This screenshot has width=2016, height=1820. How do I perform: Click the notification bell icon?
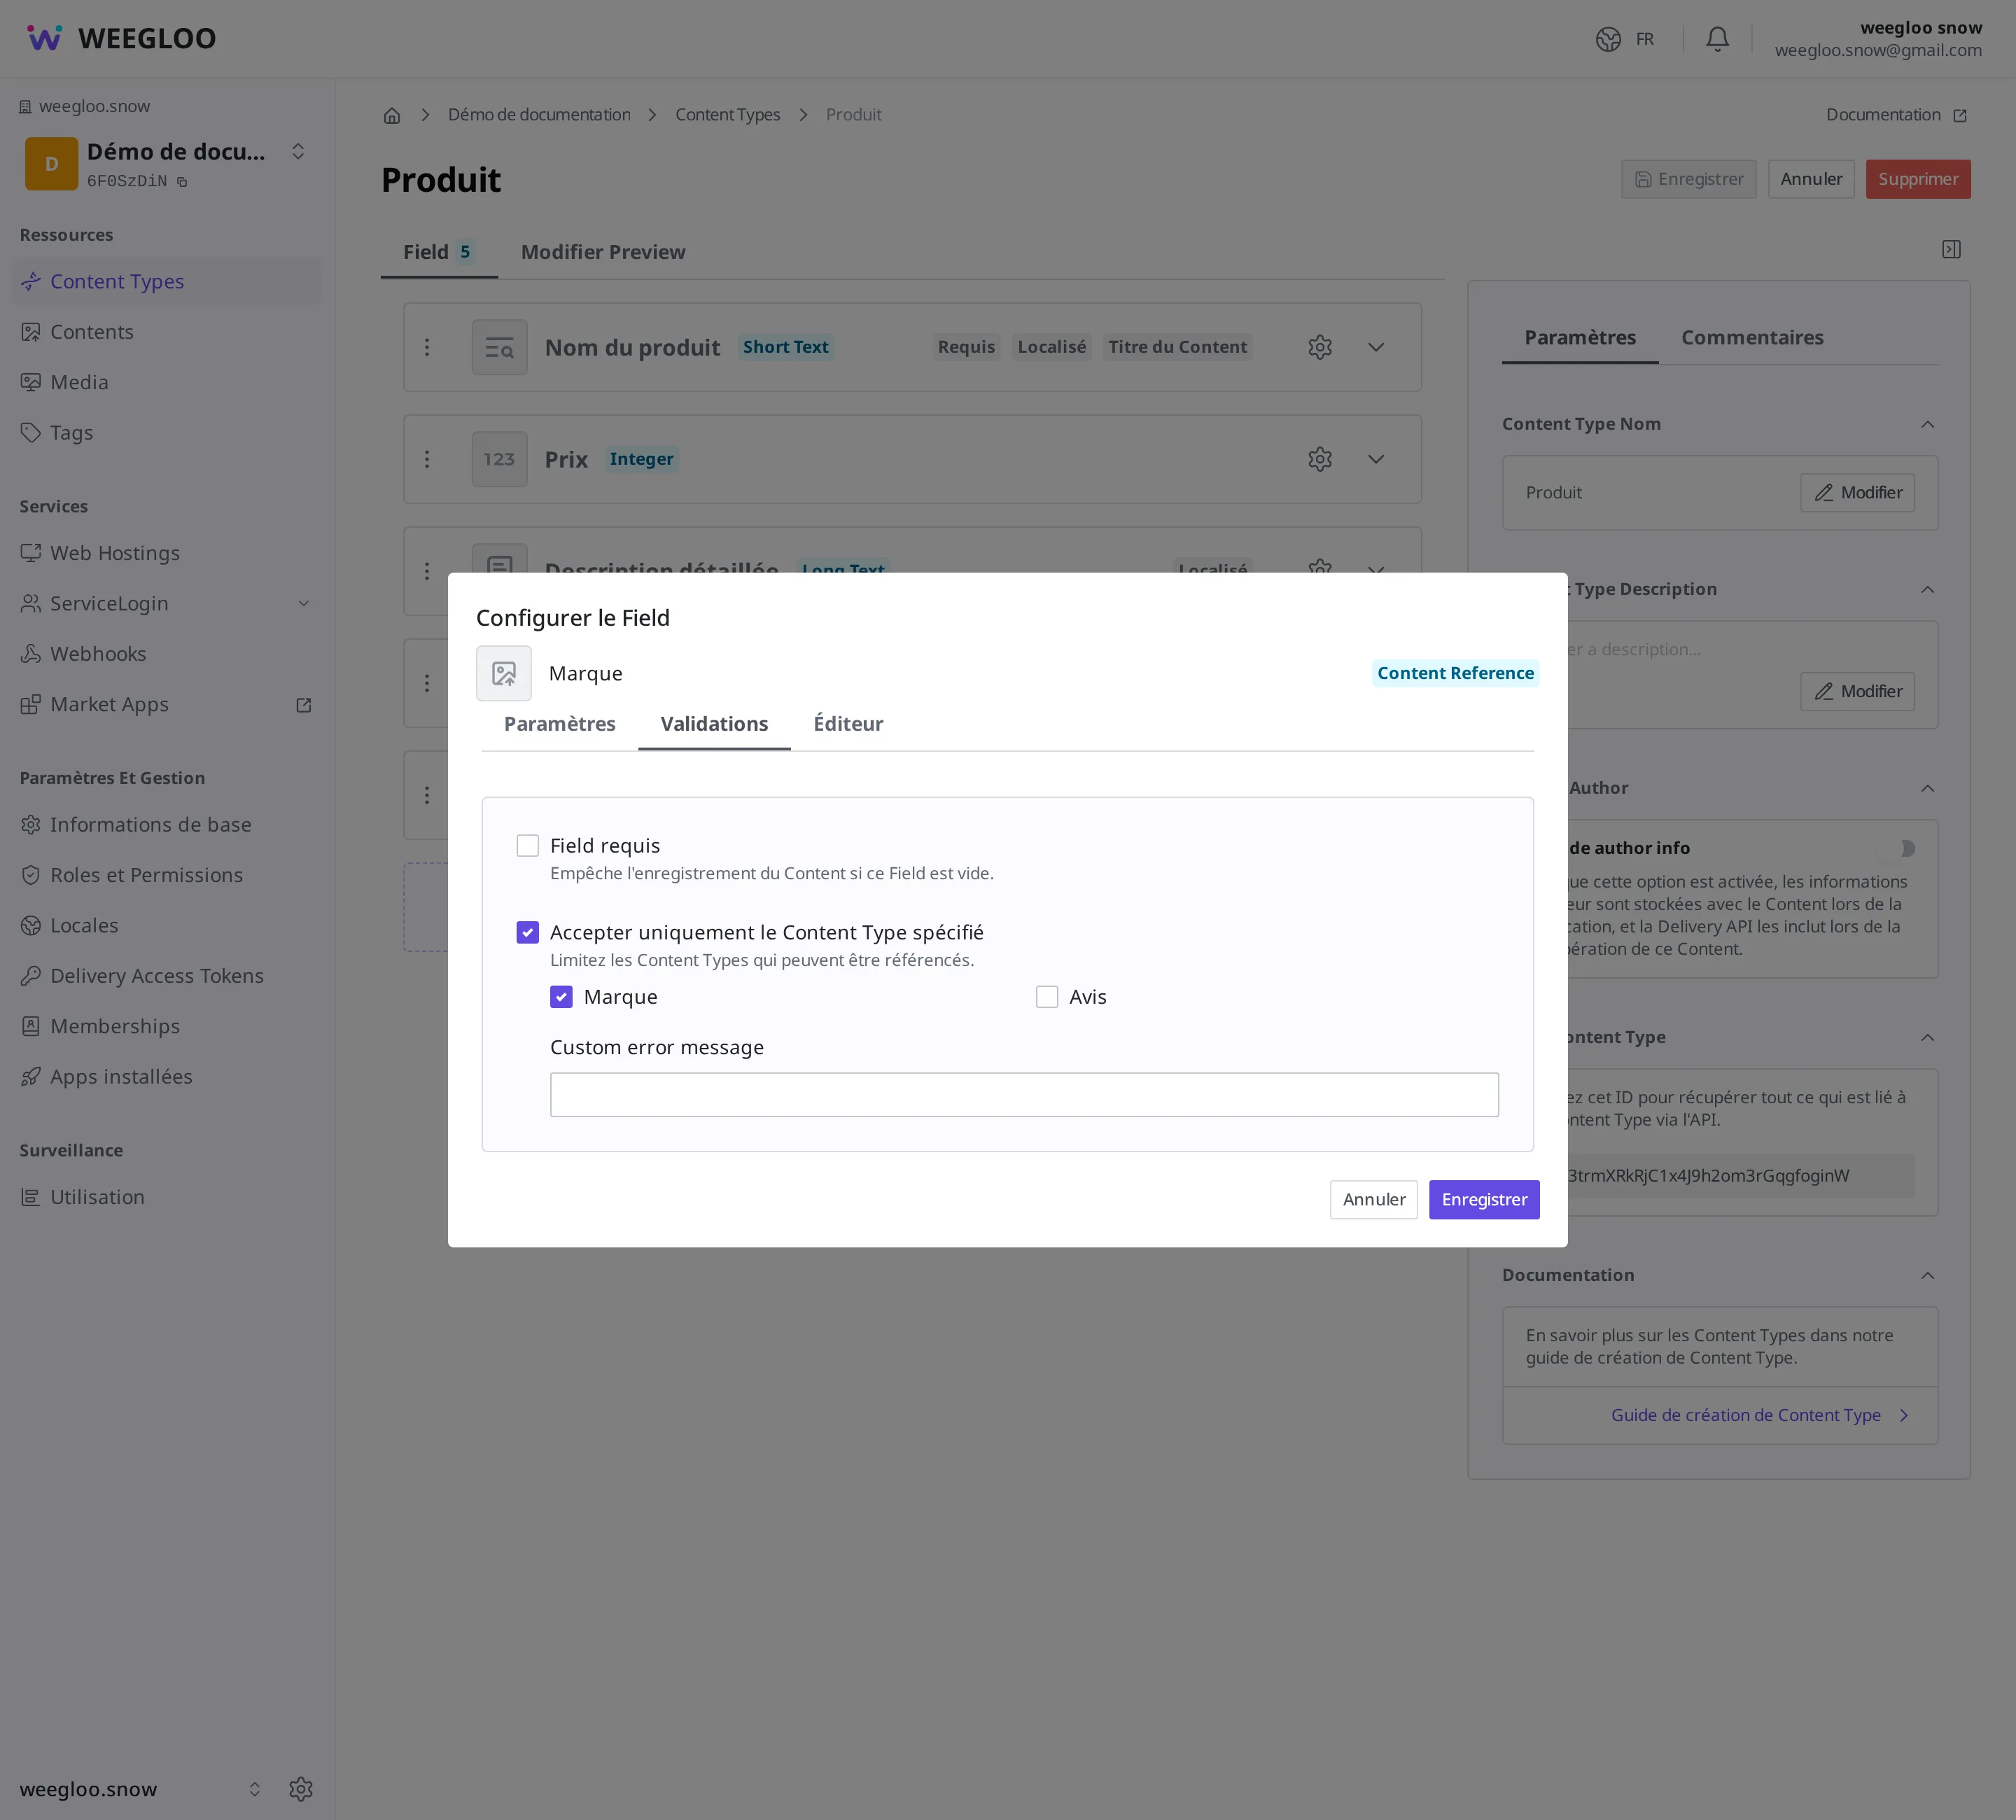[1717, 39]
